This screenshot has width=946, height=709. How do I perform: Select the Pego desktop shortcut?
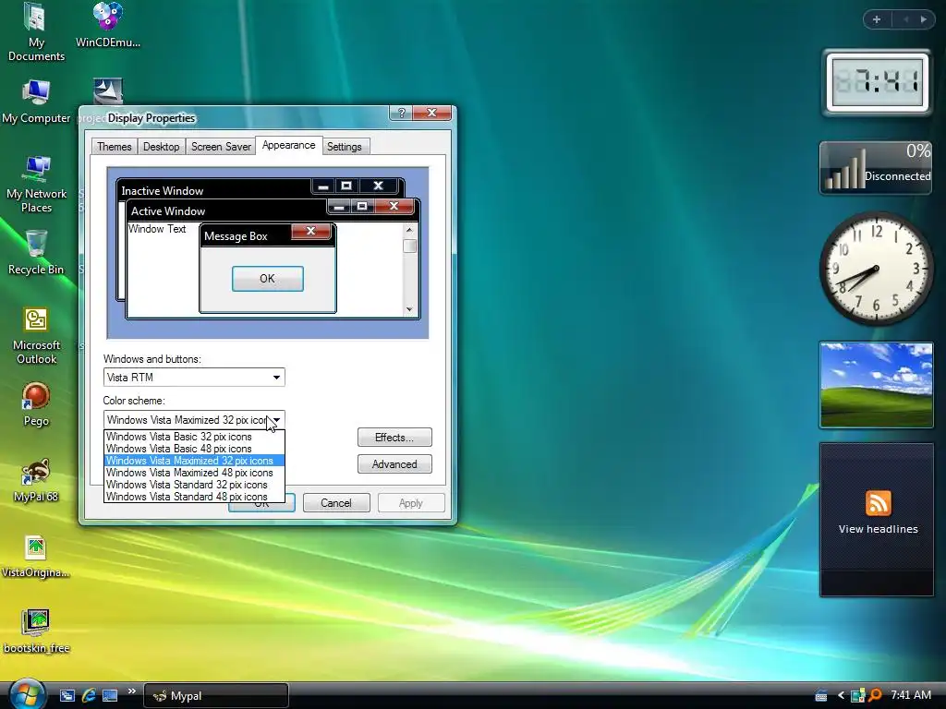[x=36, y=404]
